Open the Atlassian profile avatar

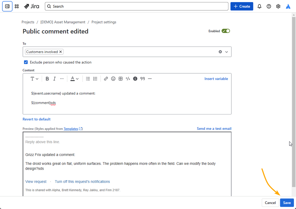[x=288, y=6]
